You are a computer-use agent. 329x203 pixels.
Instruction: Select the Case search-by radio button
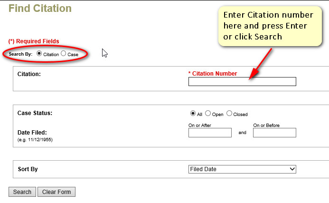pyautogui.click(x=63, y=53)
